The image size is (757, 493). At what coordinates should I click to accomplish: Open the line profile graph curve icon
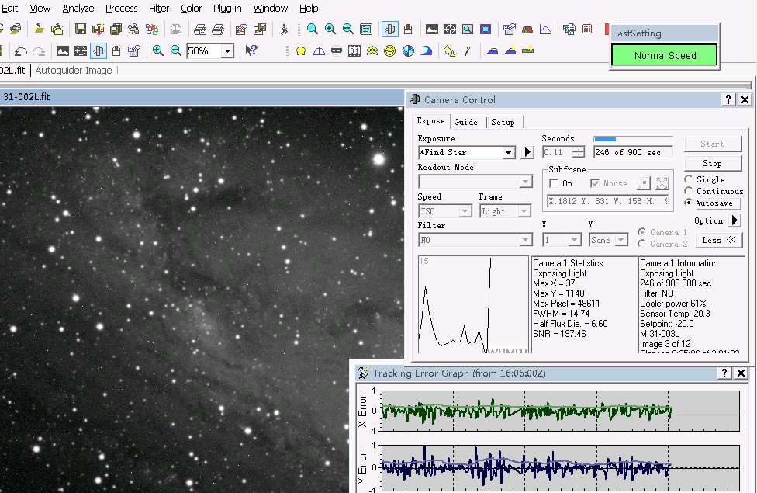(545, 29)
